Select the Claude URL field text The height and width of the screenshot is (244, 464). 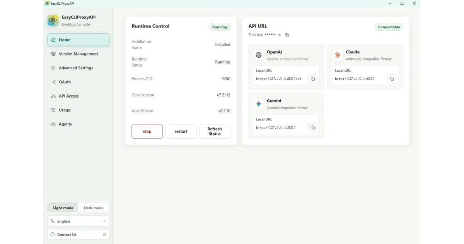(355, 79)
